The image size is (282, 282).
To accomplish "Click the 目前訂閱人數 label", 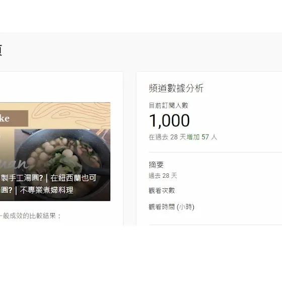I will pyautogui.click(x=168, y=105).
